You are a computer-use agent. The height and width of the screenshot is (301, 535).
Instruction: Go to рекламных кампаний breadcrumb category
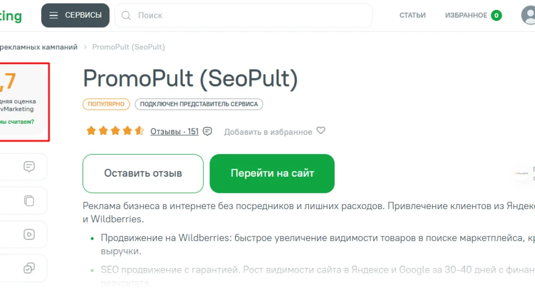click(x=39, y=47)
